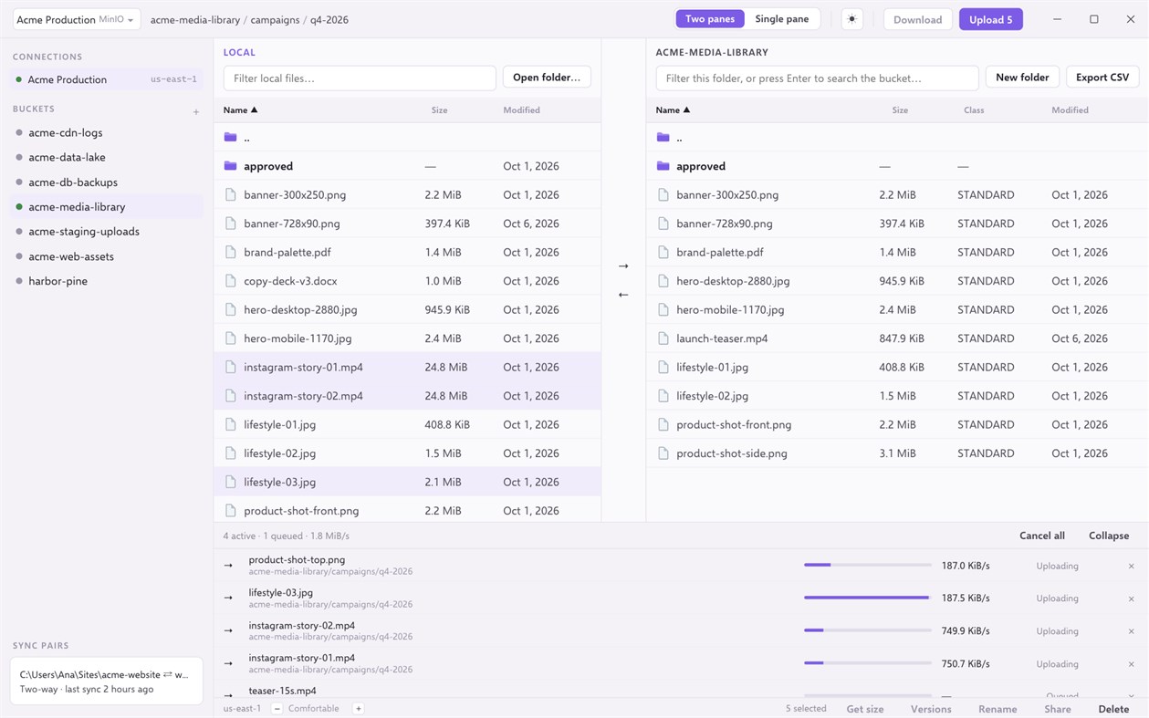Viewport: 1149px width, 718px height.
Task: Create a New folder in the bucket
Action: click(1022, 78)
